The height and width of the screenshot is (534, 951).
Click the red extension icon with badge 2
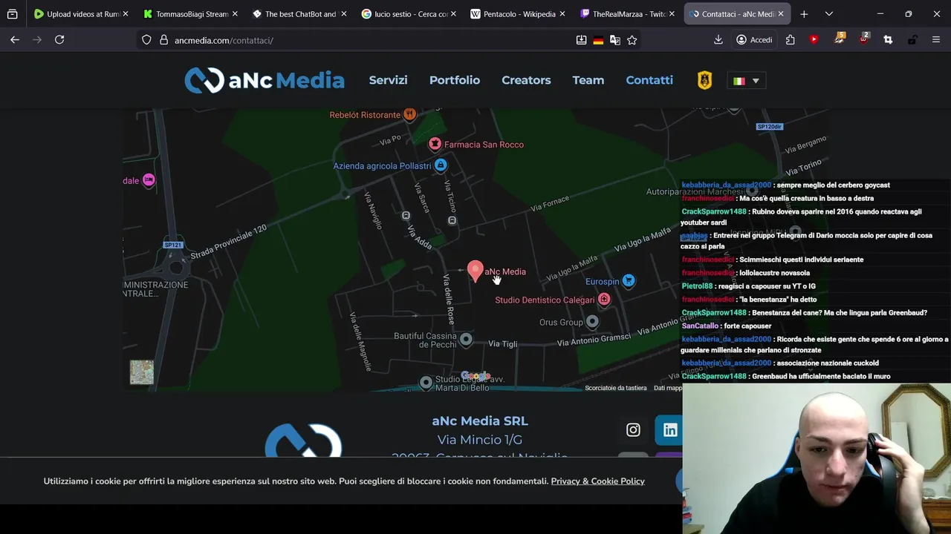point(864,39)
